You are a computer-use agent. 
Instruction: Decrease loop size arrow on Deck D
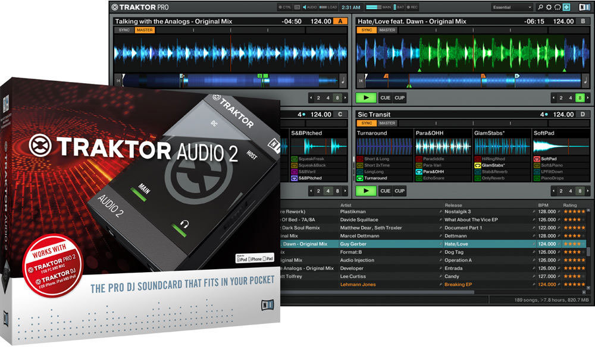[555, 191]
